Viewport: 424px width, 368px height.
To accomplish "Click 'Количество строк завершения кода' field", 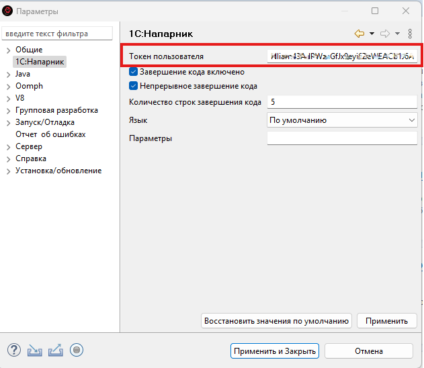I will pyautogui.click(x=342, y=102).
